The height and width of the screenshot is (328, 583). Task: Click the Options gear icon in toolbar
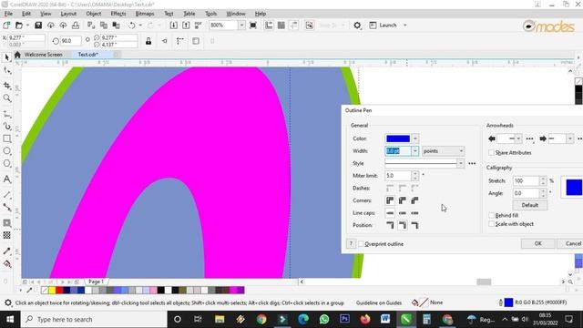(357, 26)
